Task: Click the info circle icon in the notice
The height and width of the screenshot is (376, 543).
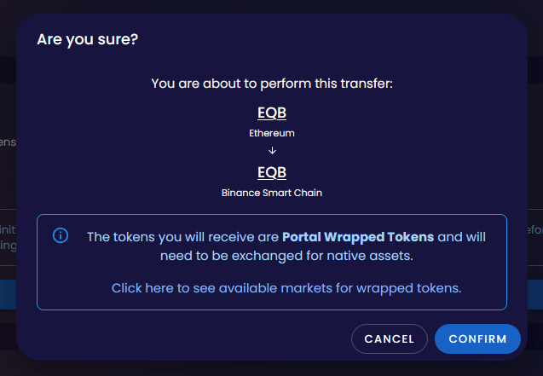Action: [x=61, y=235]
